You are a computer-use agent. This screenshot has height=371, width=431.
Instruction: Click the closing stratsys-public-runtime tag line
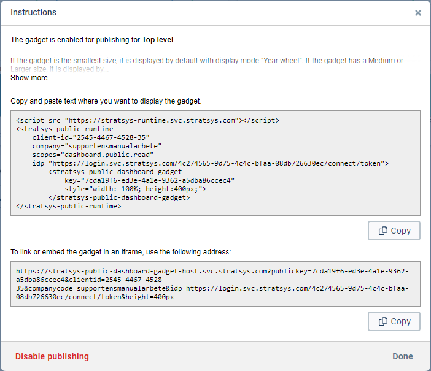69,207
